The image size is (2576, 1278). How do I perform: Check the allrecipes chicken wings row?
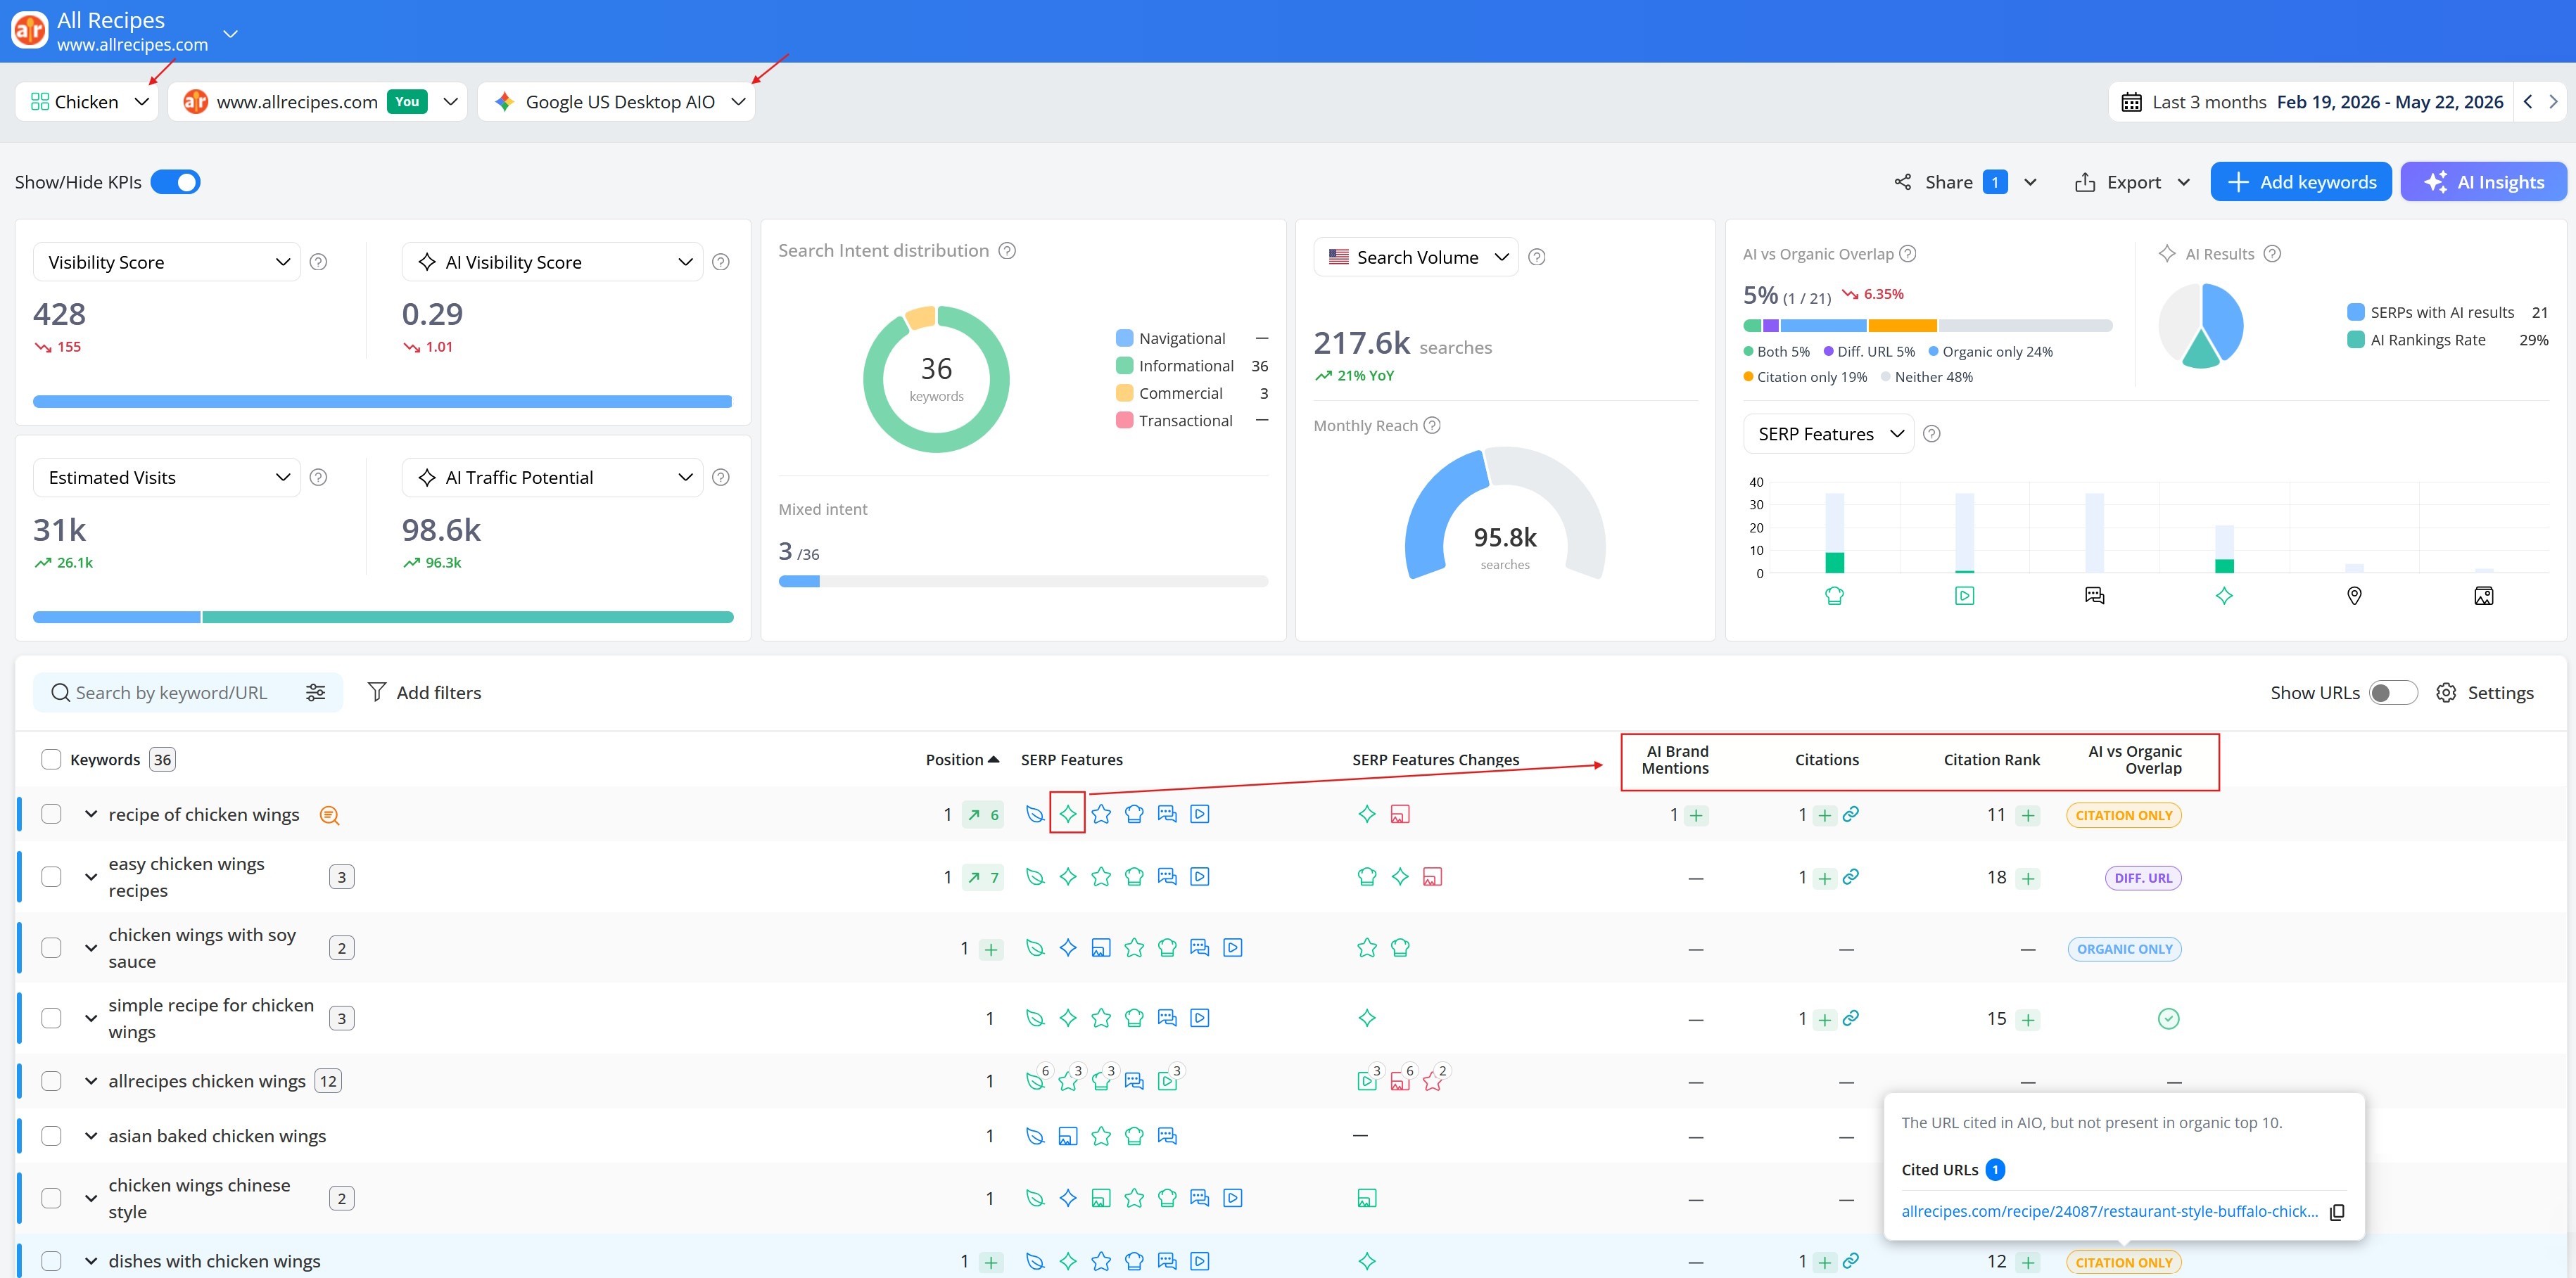tap(51, 1081)
